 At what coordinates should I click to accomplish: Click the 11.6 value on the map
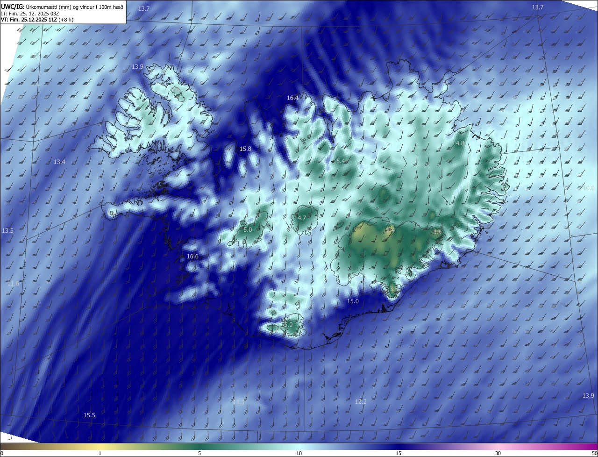pos(13,284)
